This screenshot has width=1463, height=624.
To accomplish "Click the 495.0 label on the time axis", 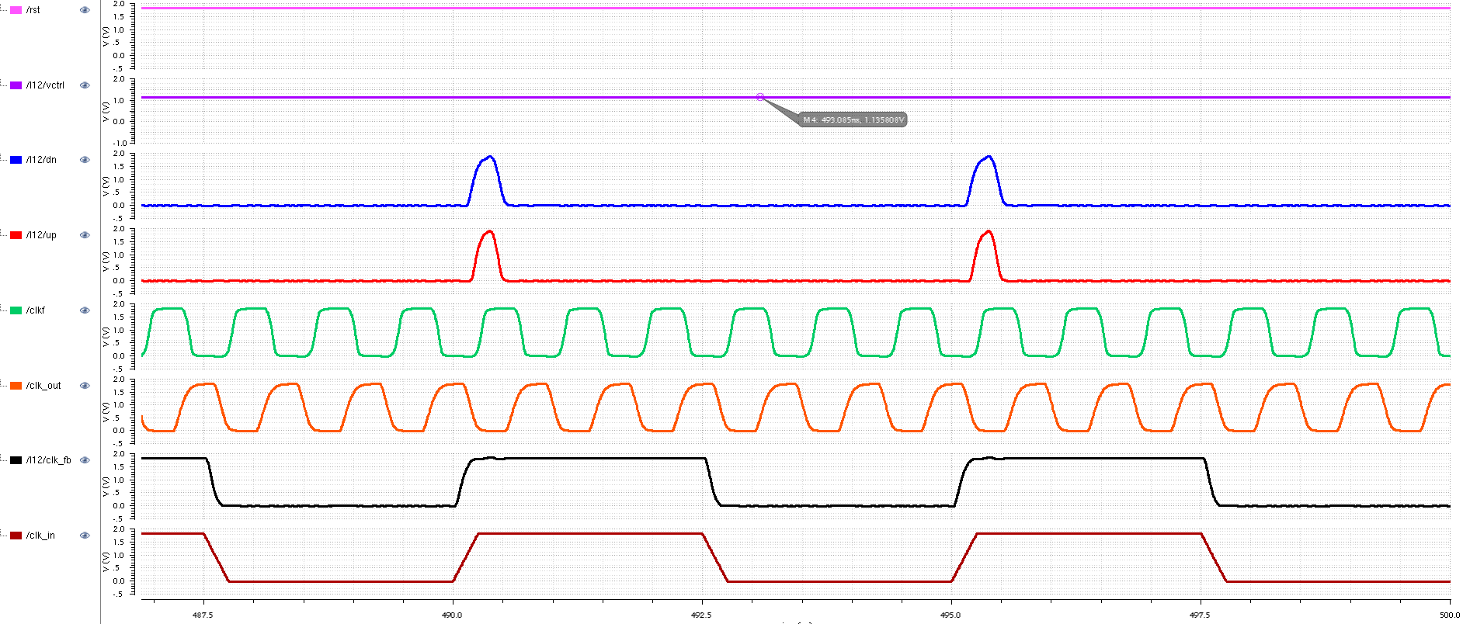I will pyautogui.click(x=950, y=615).
